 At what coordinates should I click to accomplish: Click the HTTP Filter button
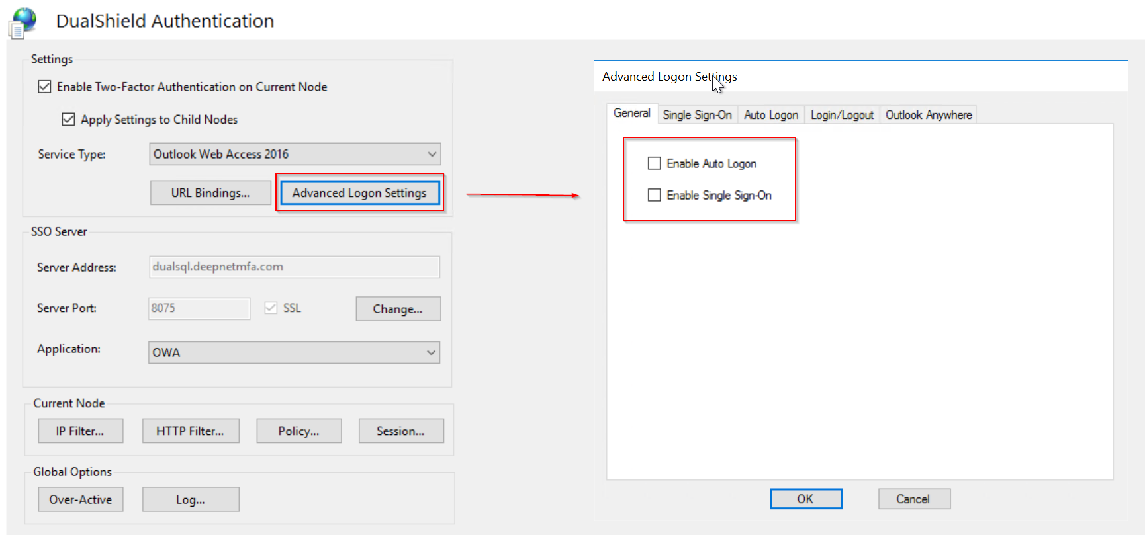click(x=191, y=431)
